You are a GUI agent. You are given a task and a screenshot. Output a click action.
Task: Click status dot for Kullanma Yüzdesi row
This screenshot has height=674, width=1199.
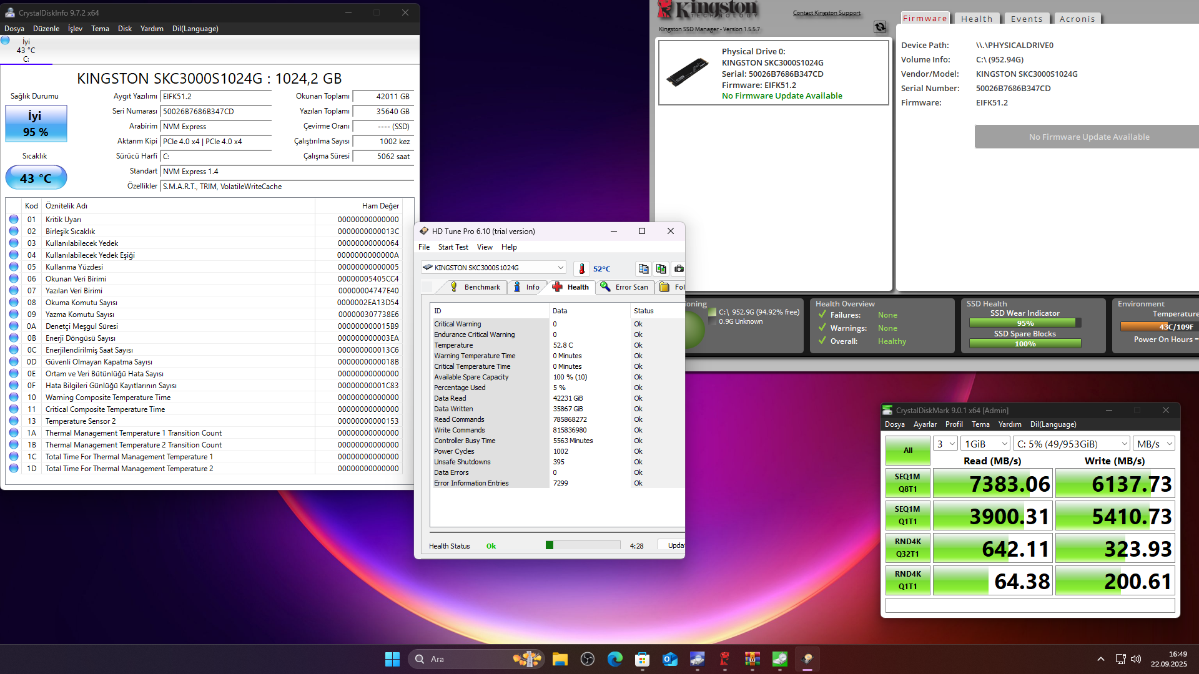14,267
